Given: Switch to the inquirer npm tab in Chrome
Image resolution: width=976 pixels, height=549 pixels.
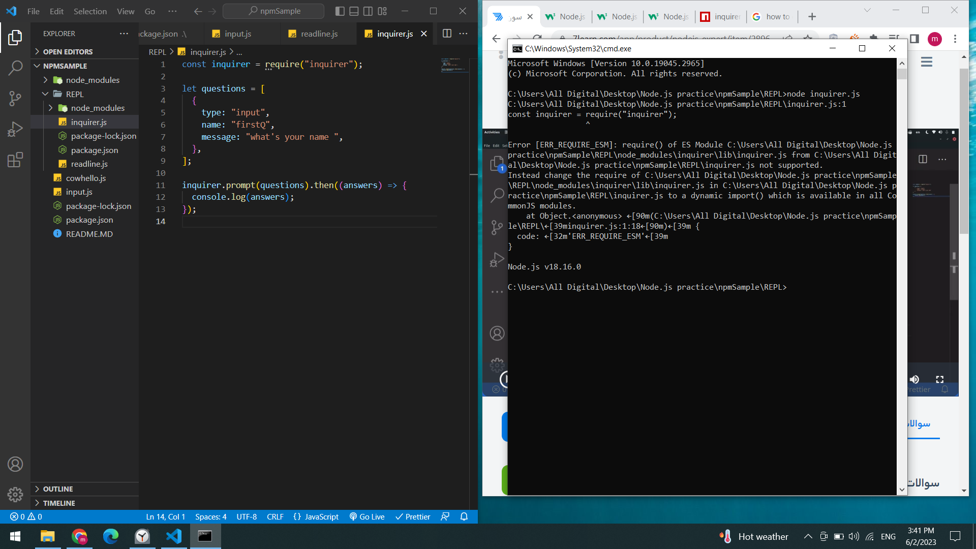Looking at the screenshot, I should (x=720, y=17).
